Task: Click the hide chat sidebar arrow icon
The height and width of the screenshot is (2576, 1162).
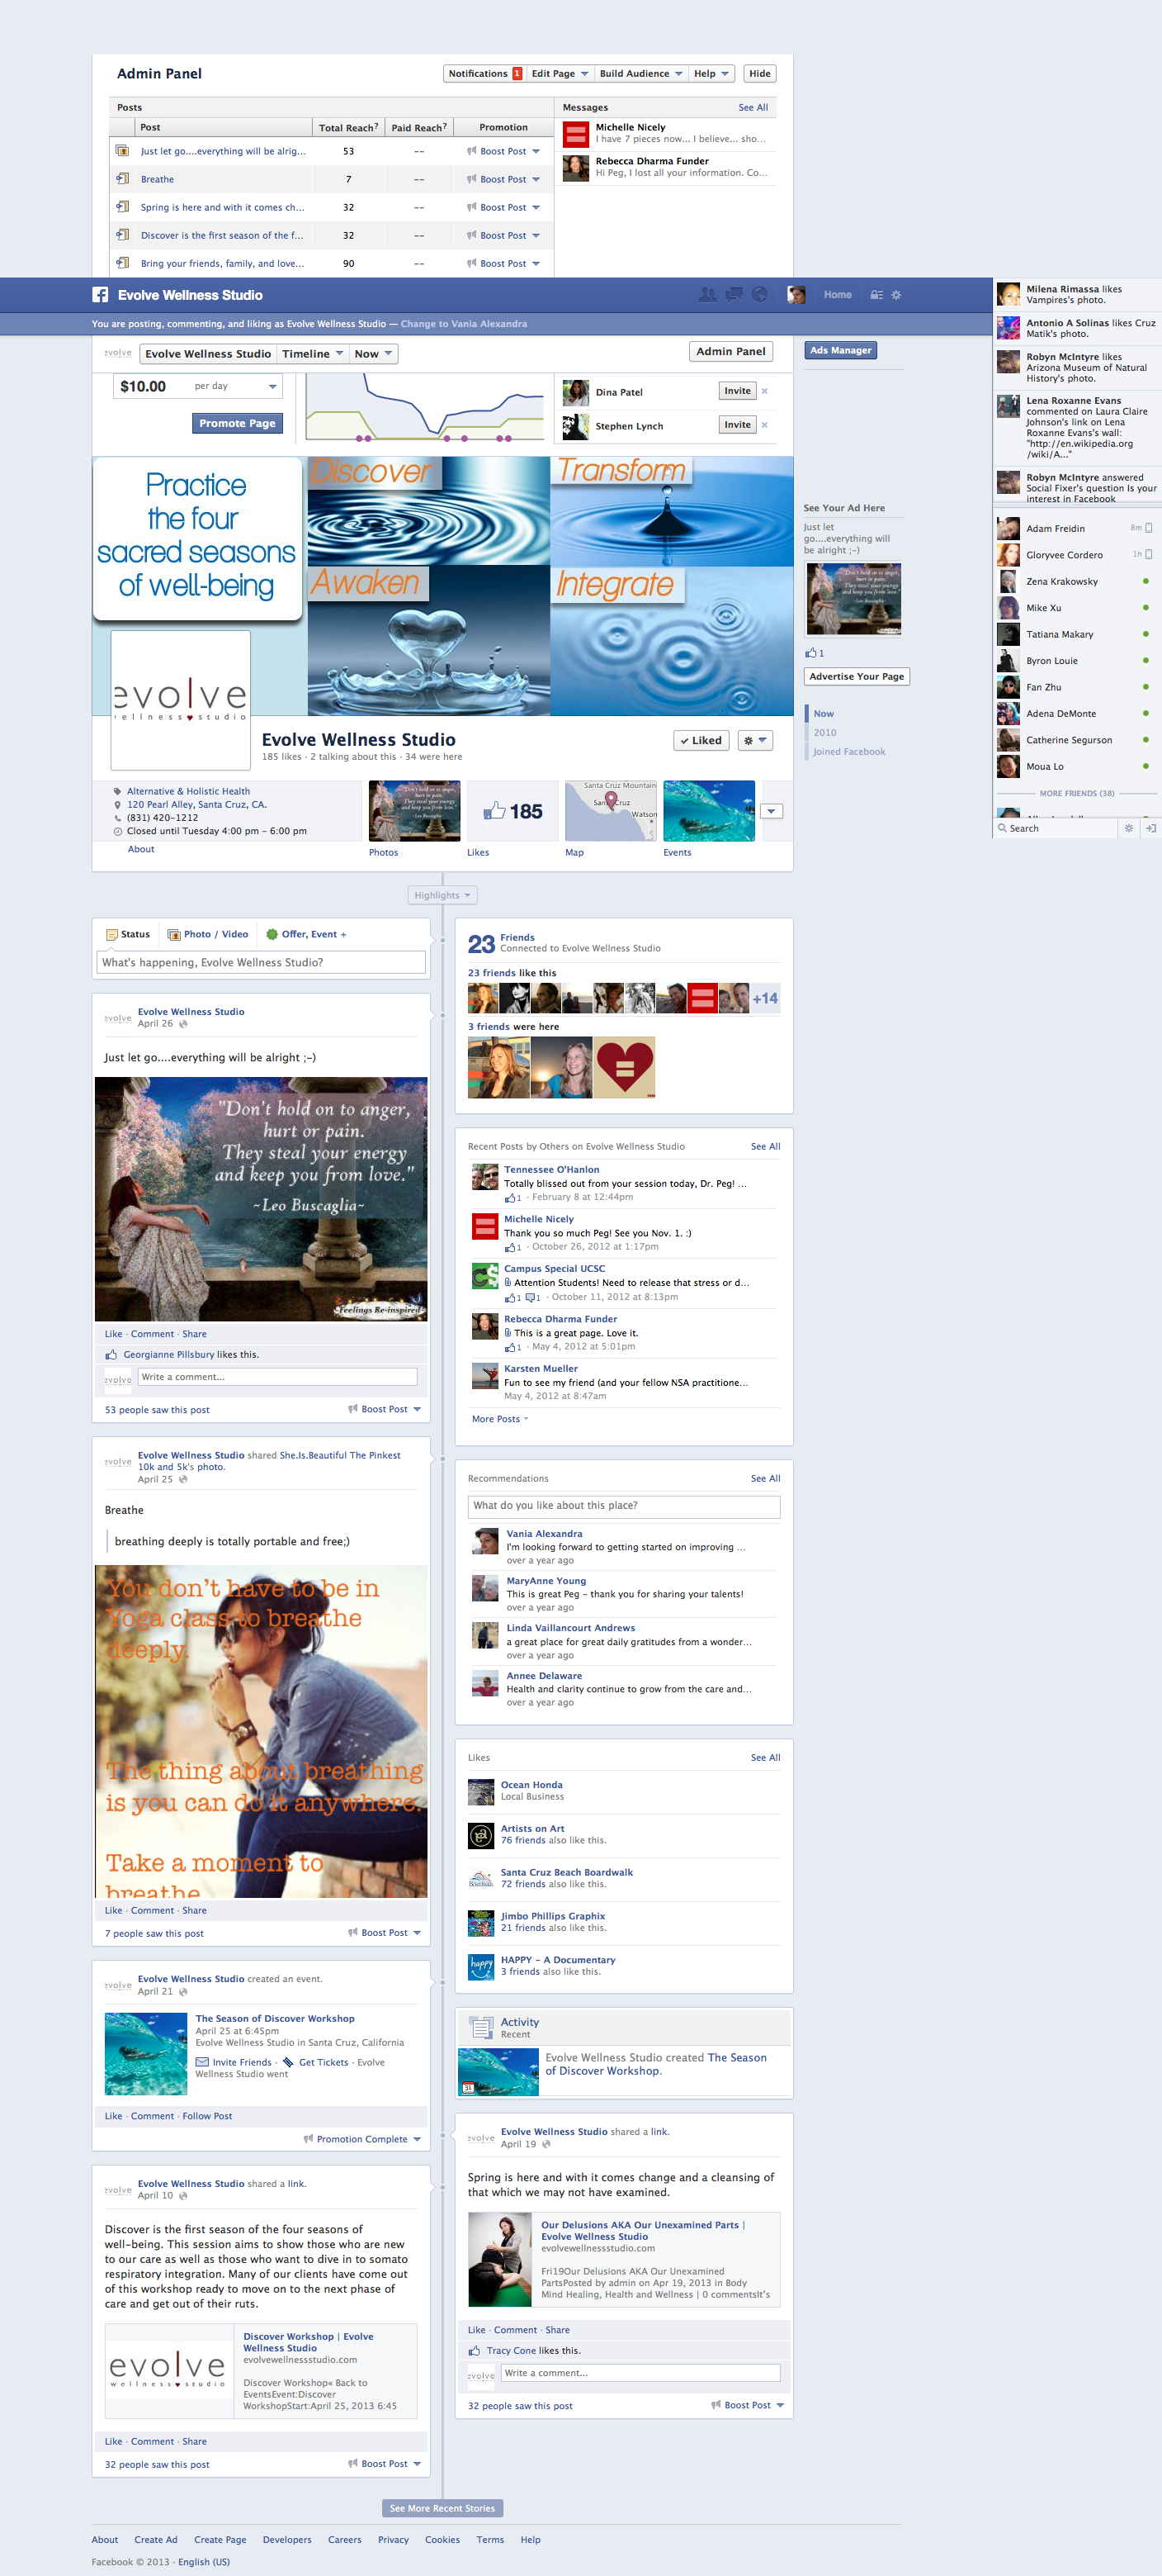Action: (1151, 828)
